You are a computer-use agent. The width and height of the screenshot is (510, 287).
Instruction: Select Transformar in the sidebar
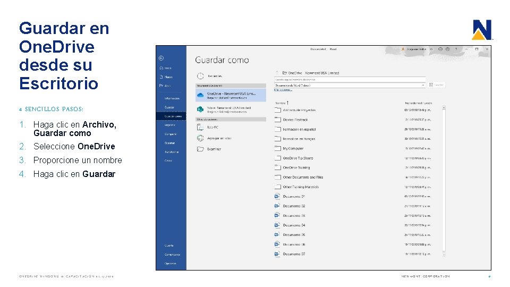(172, 152)
